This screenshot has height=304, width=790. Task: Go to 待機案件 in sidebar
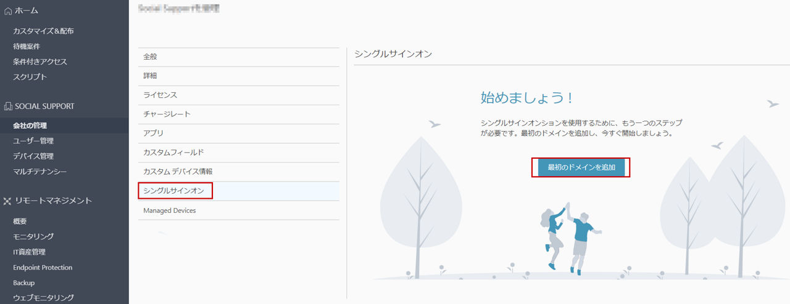point(27,46)
